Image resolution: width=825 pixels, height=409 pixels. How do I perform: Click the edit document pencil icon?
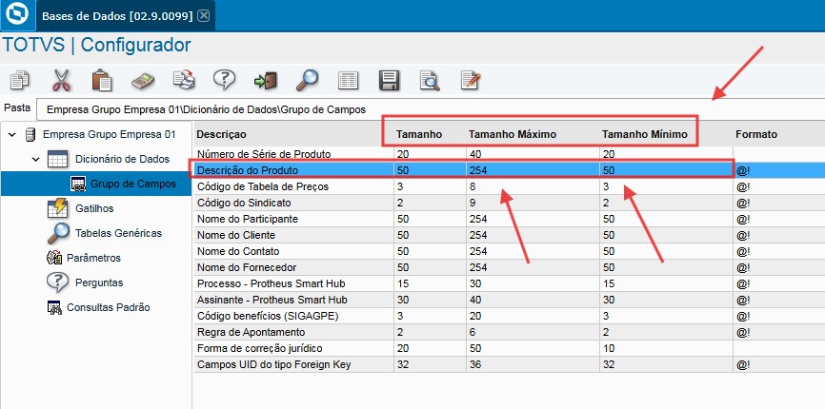[x=471, y=80]
